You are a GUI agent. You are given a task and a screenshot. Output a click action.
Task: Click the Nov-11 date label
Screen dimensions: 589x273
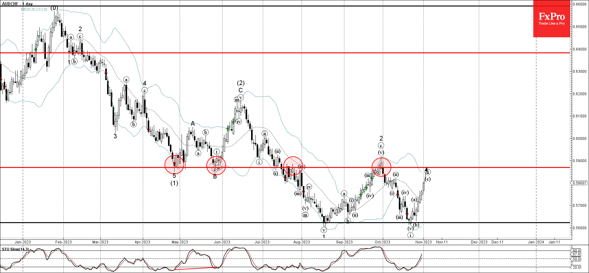pos(442,242)
